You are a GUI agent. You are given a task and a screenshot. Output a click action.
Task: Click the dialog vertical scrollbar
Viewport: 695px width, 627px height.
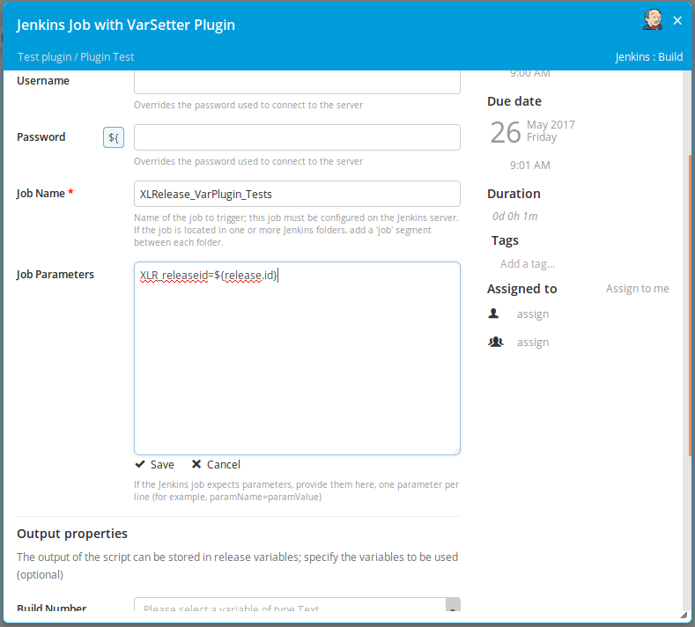[x=690, y=306]
